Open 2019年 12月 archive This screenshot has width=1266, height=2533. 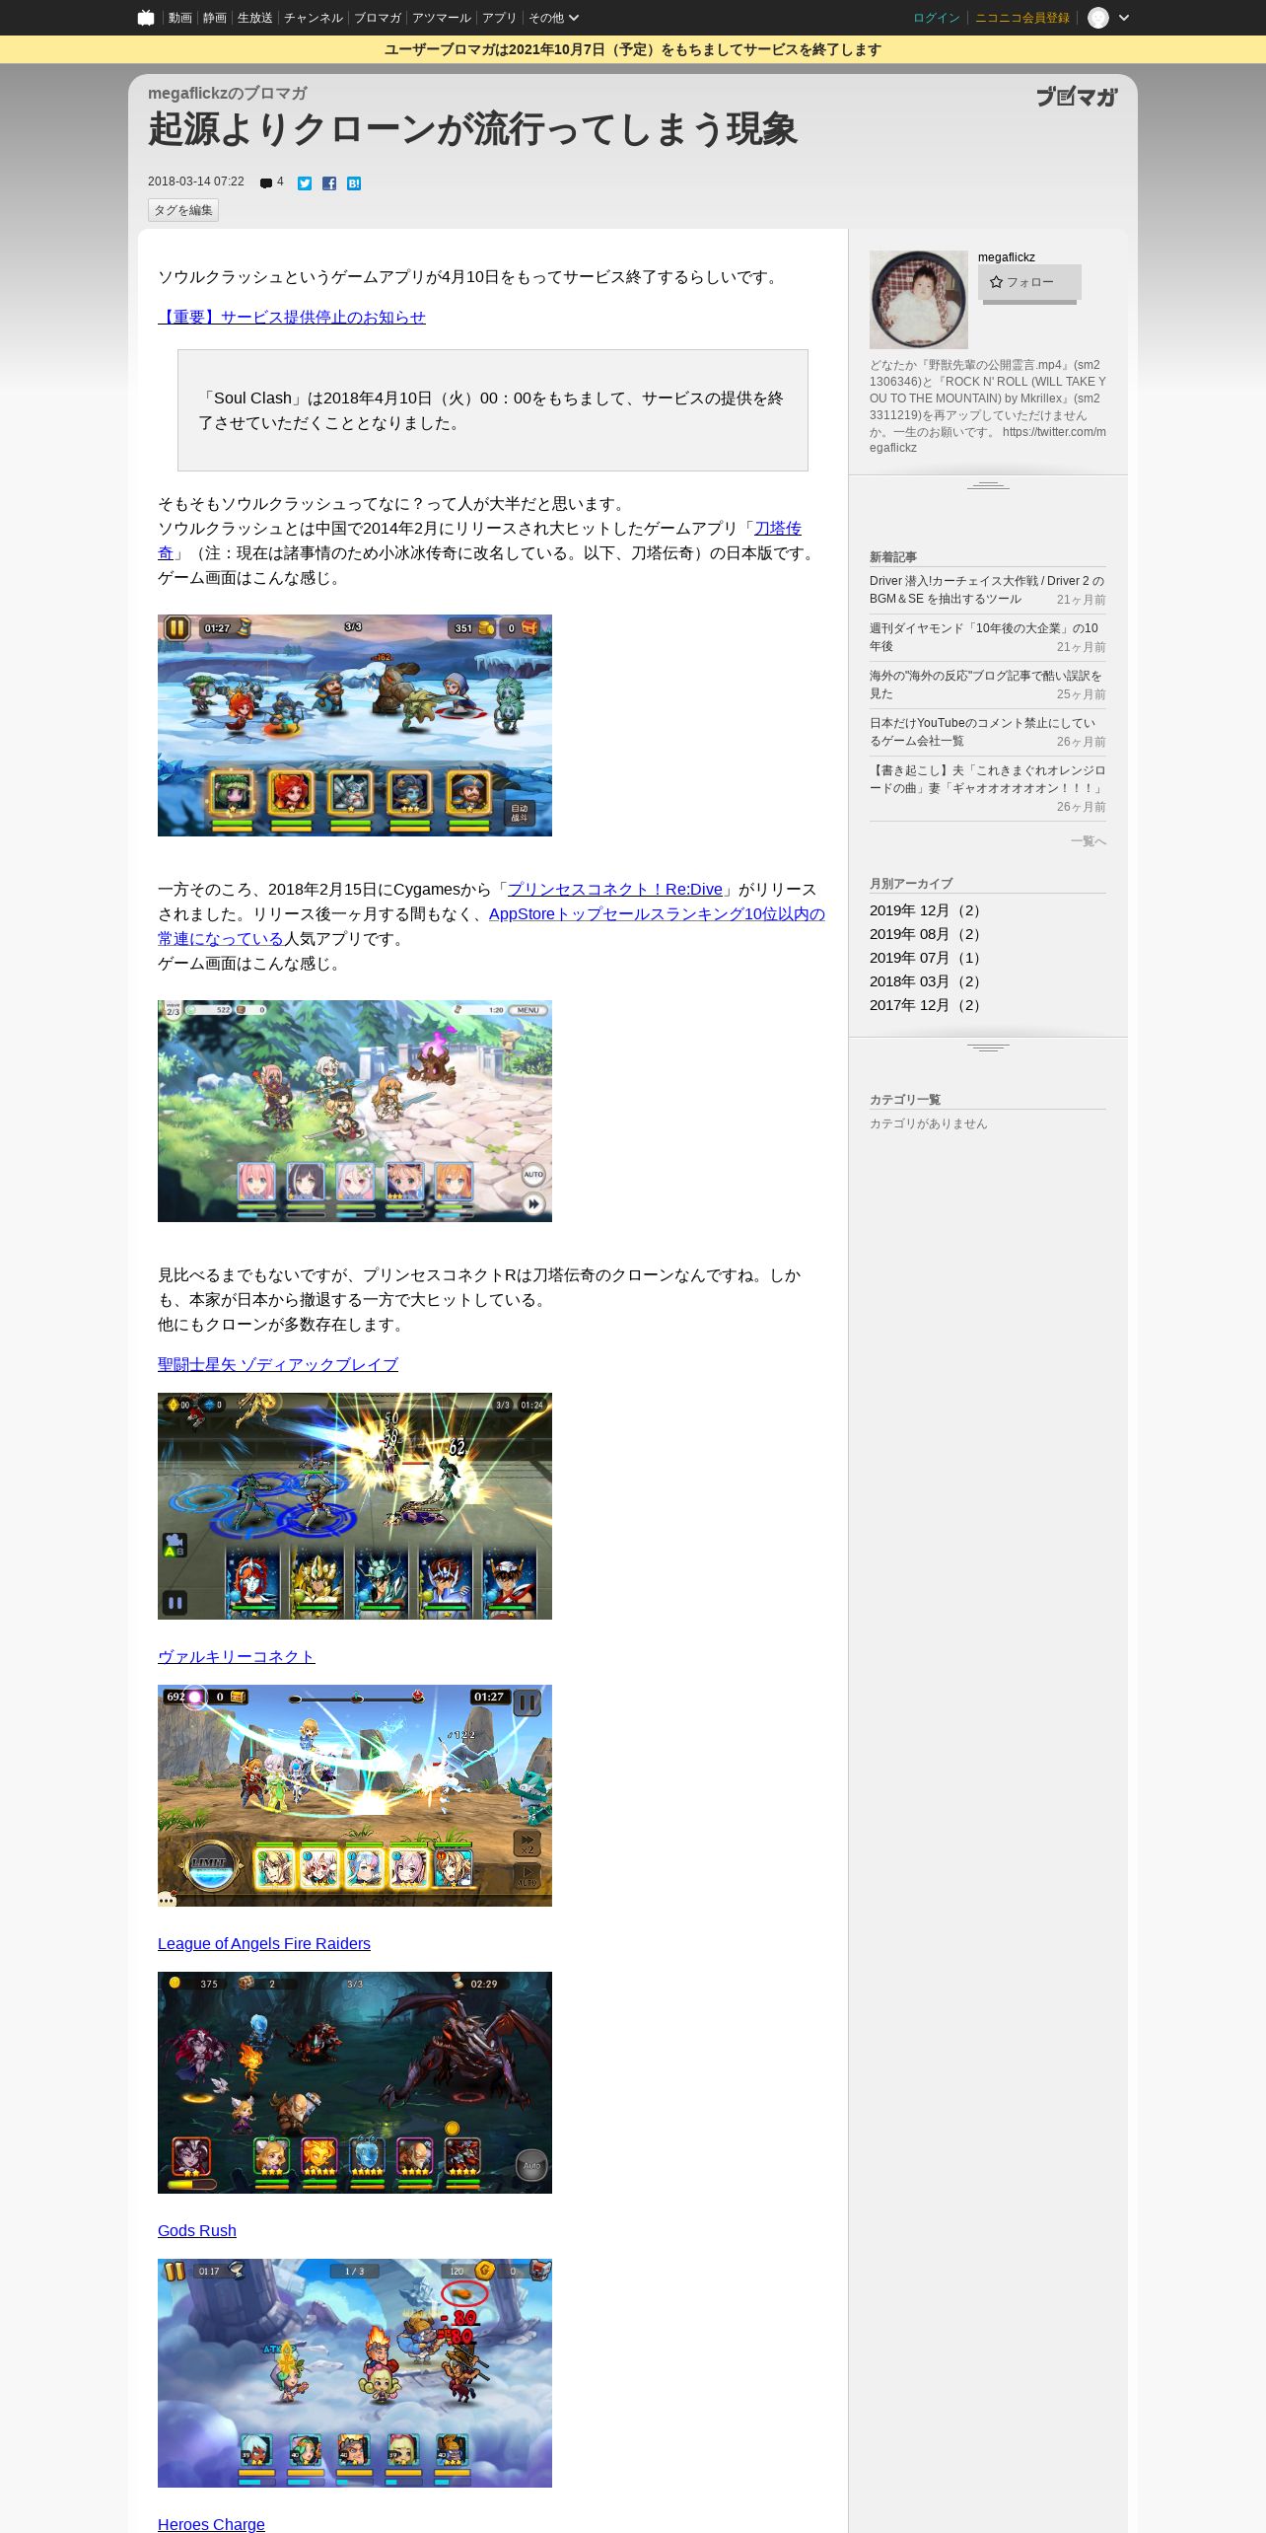tap(927, 910)
